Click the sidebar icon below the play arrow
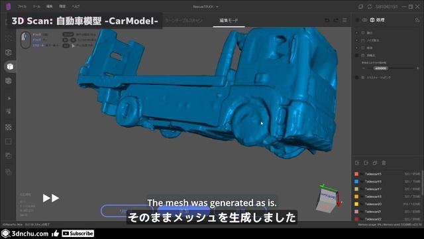The width and height of the screenshot is (424, 239). (9, 112)
